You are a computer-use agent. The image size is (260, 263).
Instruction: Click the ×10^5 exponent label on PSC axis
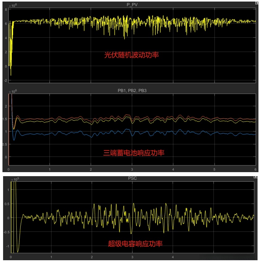[x=15, y=179]
